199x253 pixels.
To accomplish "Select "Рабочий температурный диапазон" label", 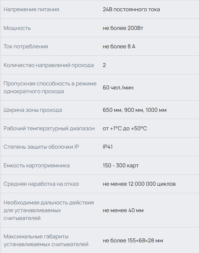I will coord(49,129).
